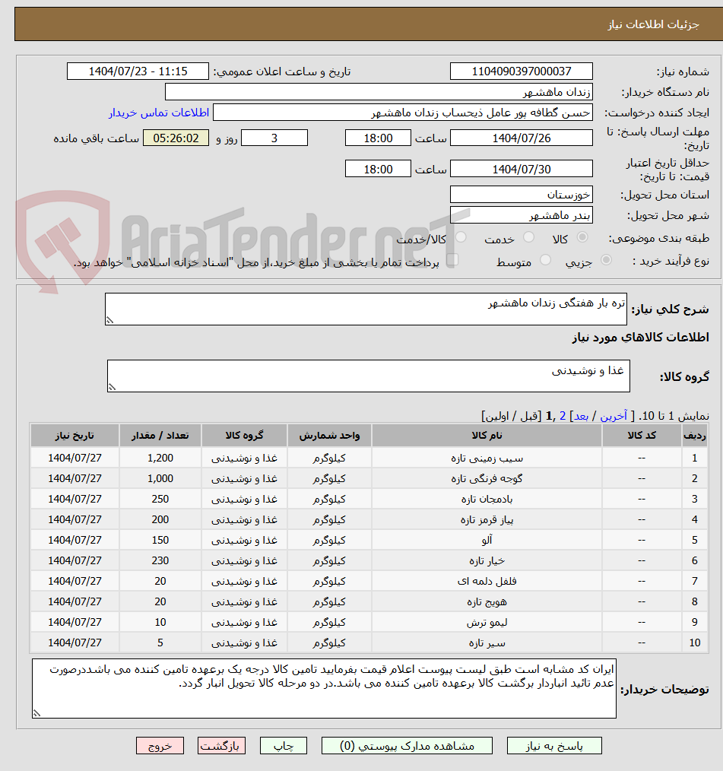Click the quantity cell 1,200
Screen dimensions: 723x771
pos(160,458)
